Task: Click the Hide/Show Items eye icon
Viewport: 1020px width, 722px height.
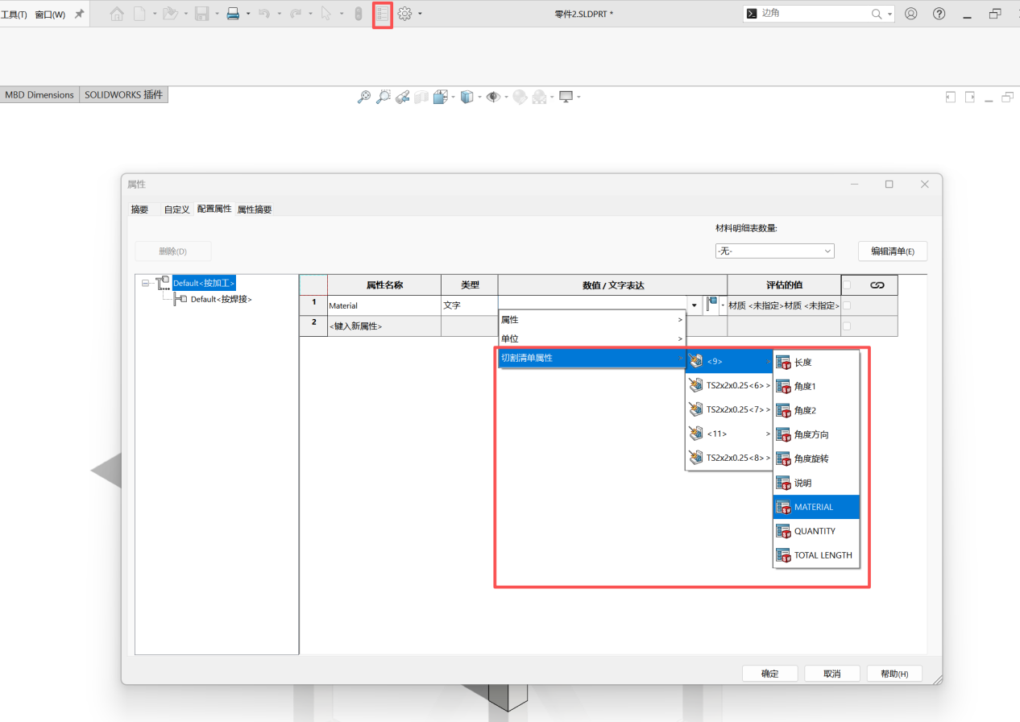Action: (x=493, y=97)
